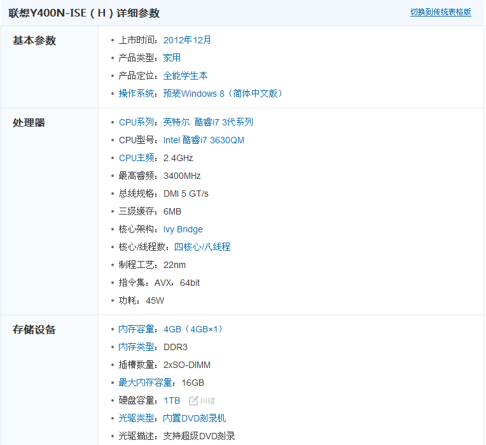The image size is (486, 445).
Task: Open the 4GB（4GB×1） memory link
Action: tap(193, 329)
